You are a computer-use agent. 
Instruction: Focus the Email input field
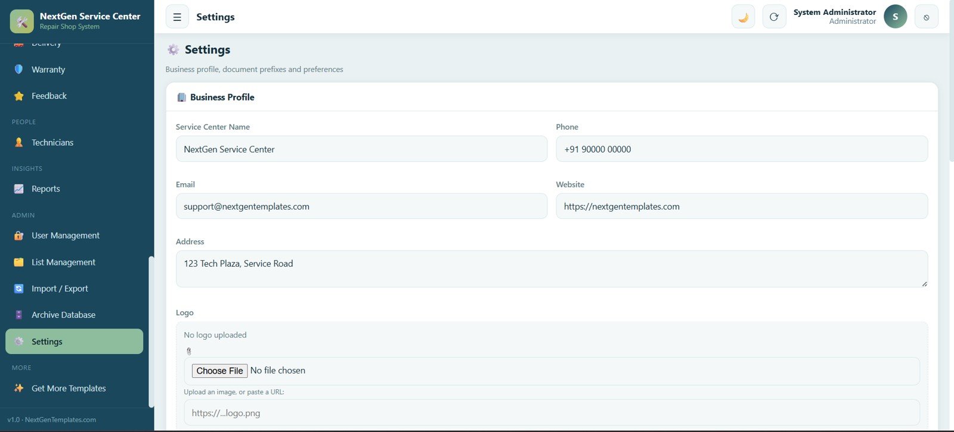click(x=361, y=206)
